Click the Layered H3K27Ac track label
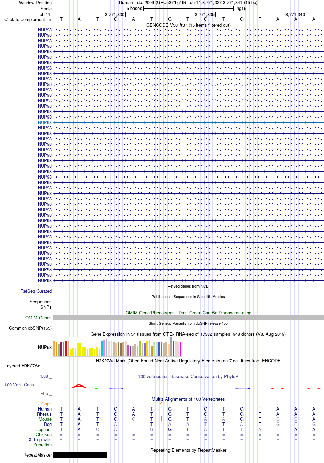324x463 pixels. 22,366
